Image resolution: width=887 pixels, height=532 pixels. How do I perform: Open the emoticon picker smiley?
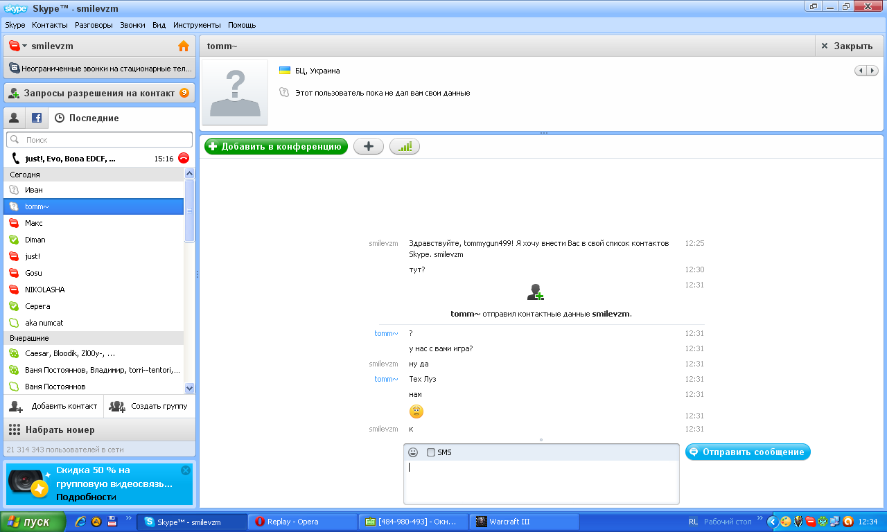click(x=413, y=452)
